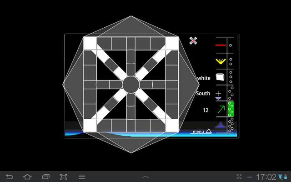Select the blue pyramid icon
This screenshot has height=182, width=291.
[221, 125]
